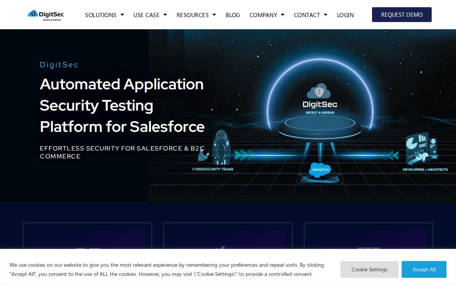Image resolution: width=456 pixels, height=285 pixels.
Task: Expand the RESOURCES dropdown arrow
Action: coord(214,15)
